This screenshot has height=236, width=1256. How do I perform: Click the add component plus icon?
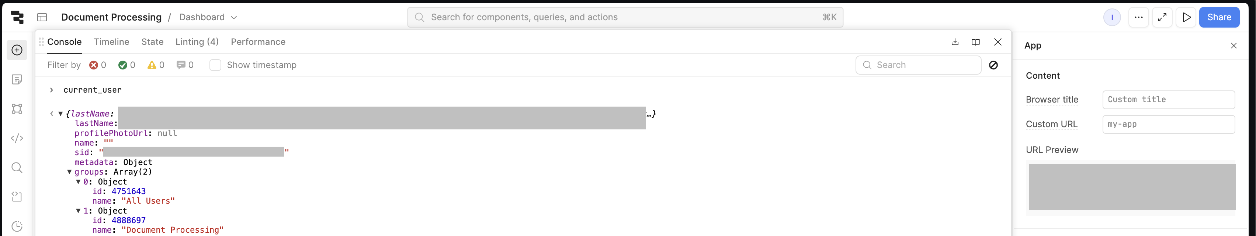pos(17,50)
